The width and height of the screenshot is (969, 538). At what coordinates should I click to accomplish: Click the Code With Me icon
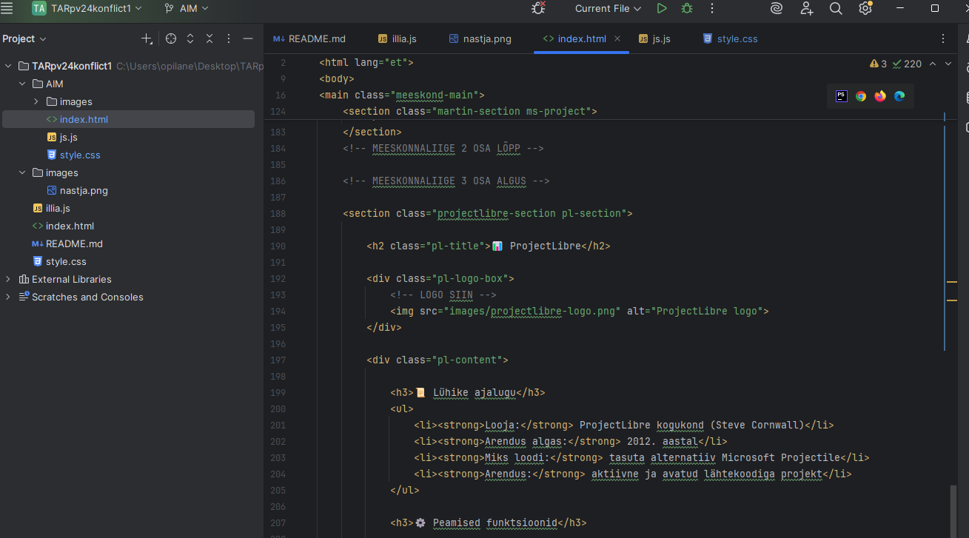(x=806, y=9)
